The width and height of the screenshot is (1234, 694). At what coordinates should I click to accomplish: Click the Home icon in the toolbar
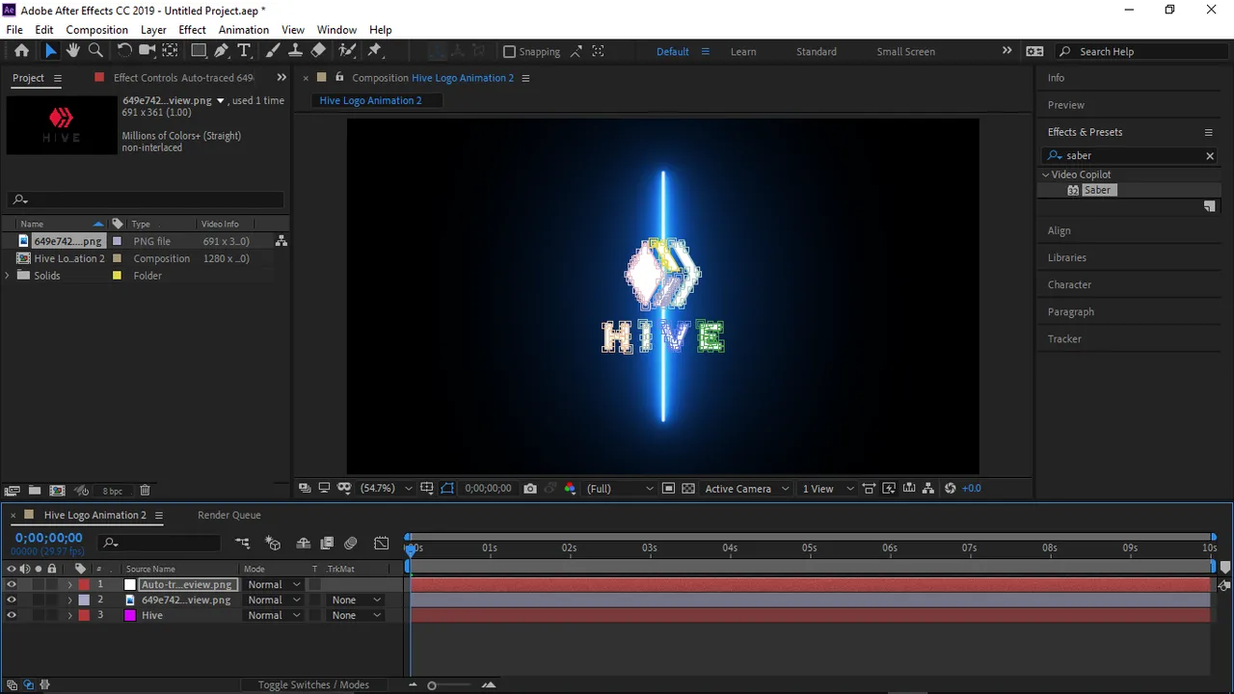coord(21,51)
